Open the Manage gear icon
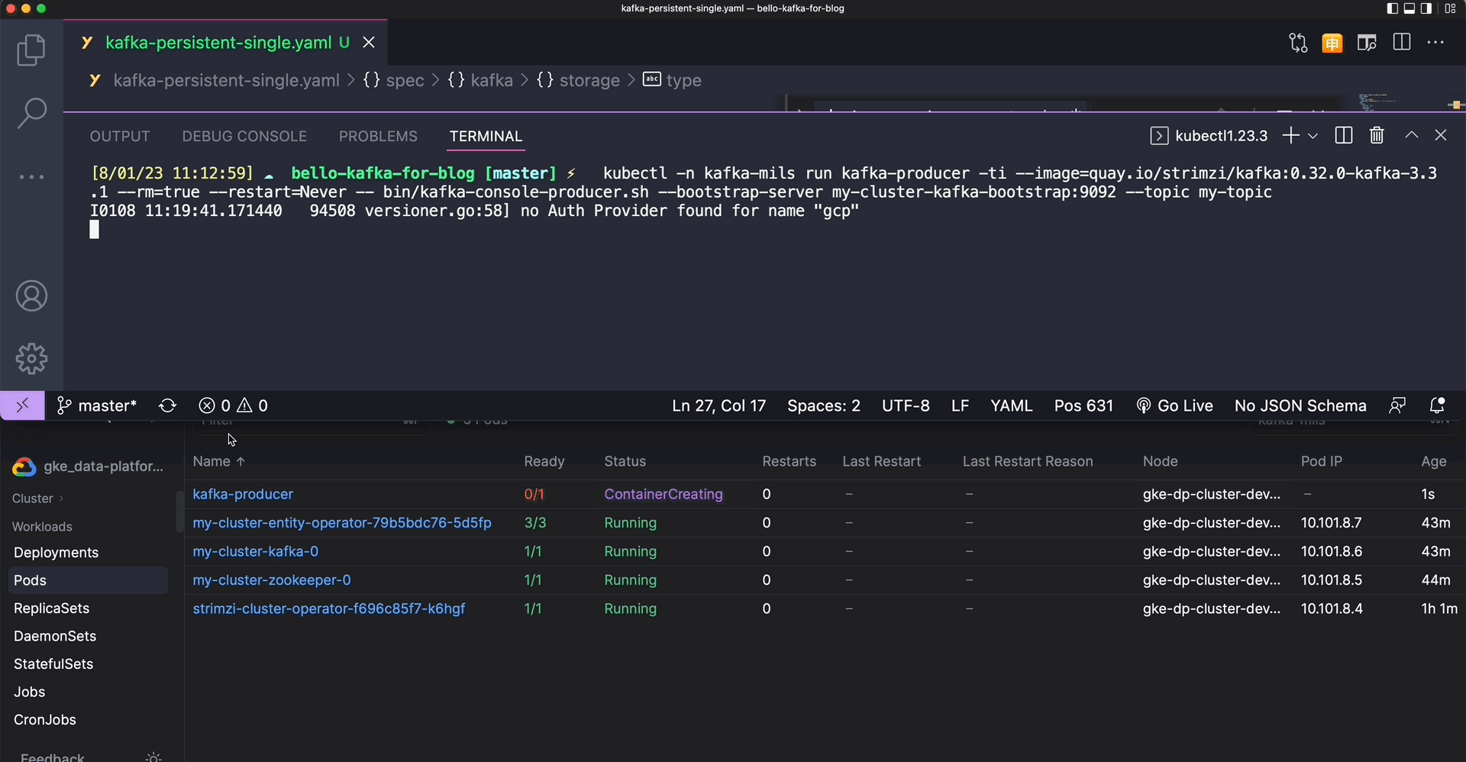 click(x=31, y=358)
